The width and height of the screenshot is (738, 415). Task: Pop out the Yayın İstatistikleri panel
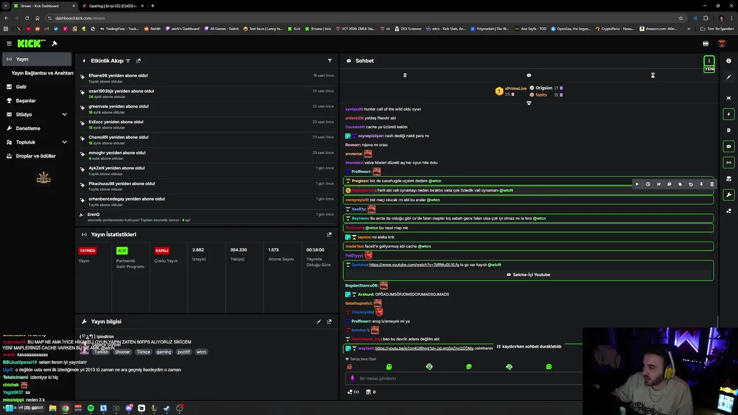tap(329, 235)
